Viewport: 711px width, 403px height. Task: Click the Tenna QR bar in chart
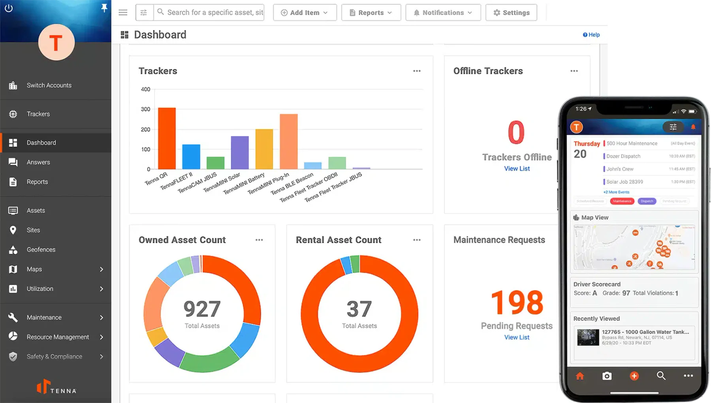[167, 138]
